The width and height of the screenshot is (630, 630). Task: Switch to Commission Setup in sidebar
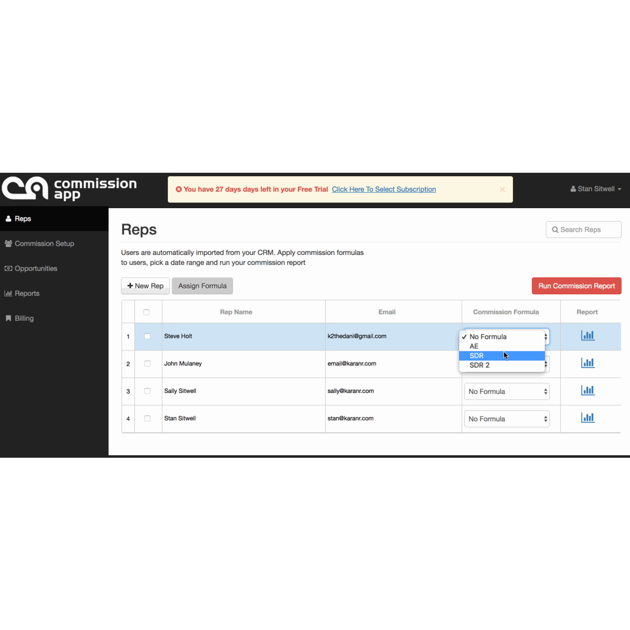44,243
